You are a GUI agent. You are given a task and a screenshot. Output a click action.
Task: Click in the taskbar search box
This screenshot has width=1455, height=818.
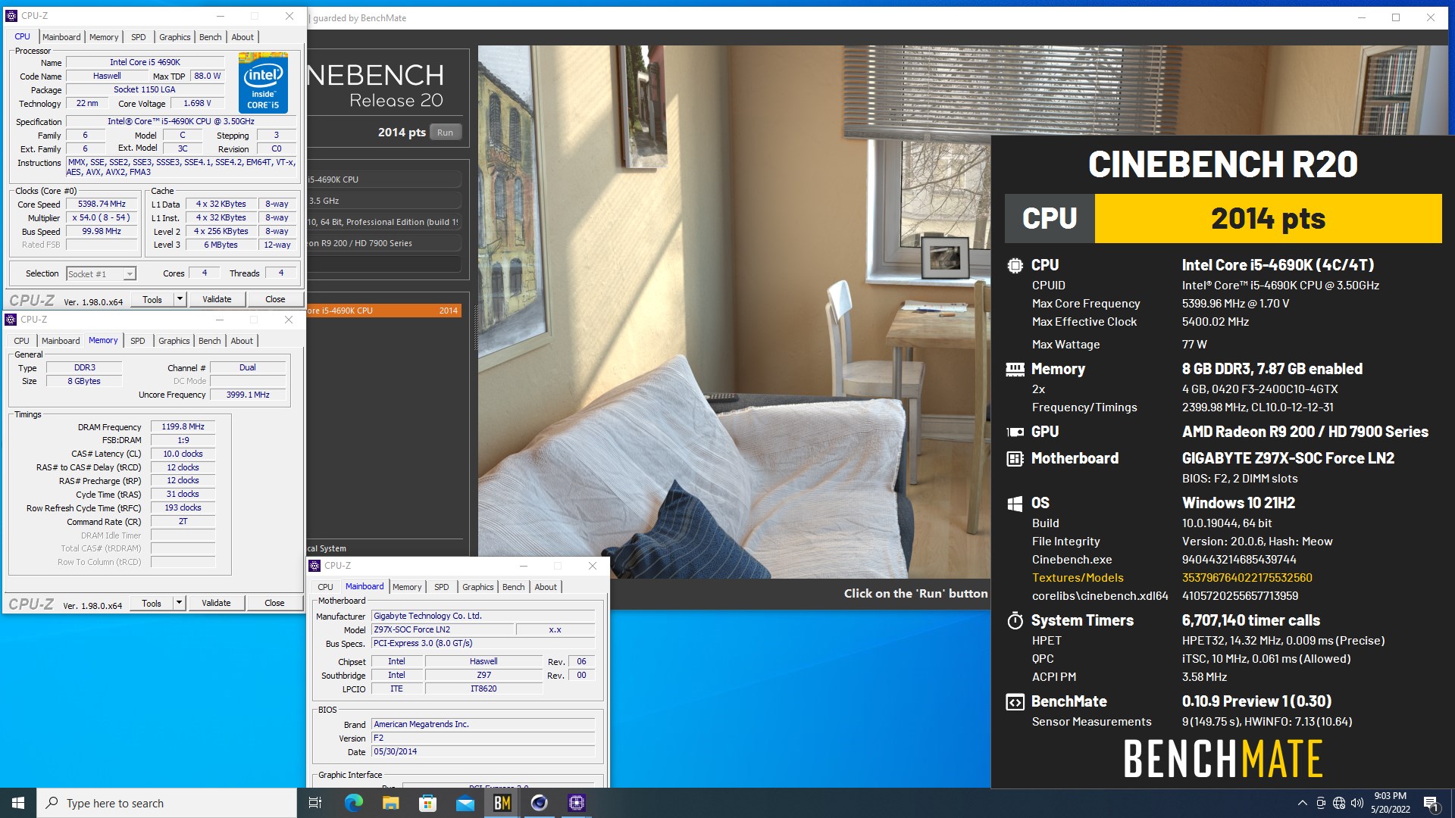tap(167, 803)
